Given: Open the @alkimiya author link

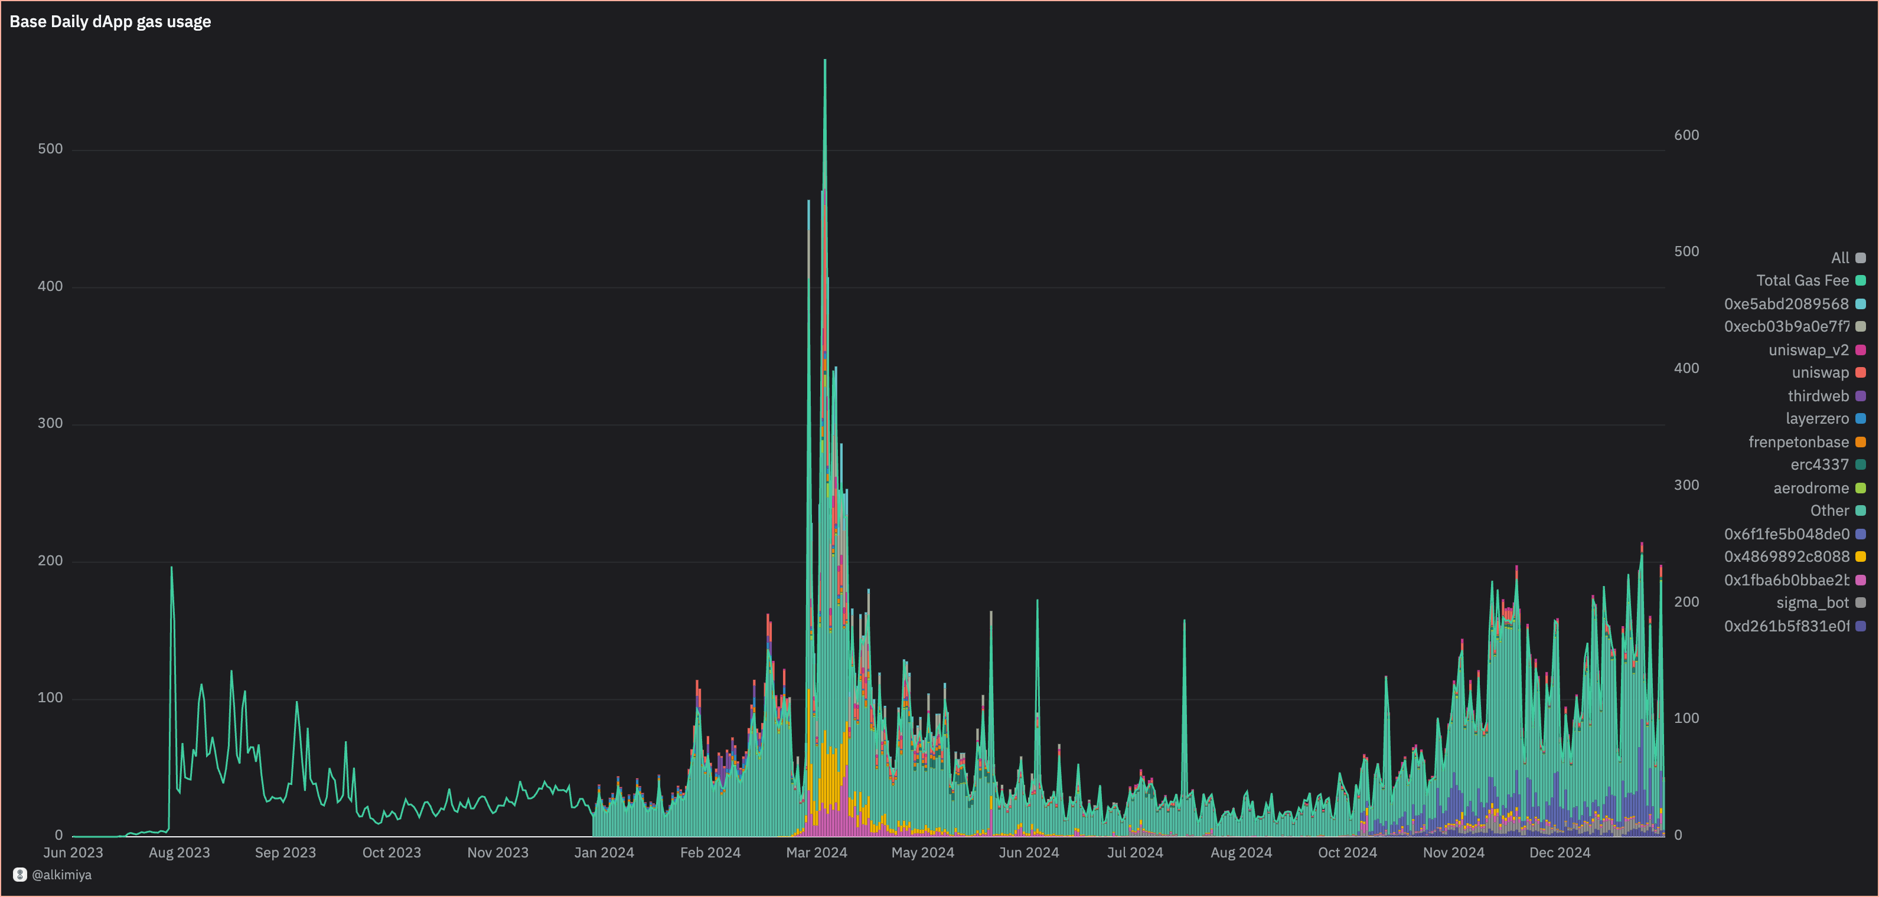Looking at the screenshot, I should coord(62,875).
